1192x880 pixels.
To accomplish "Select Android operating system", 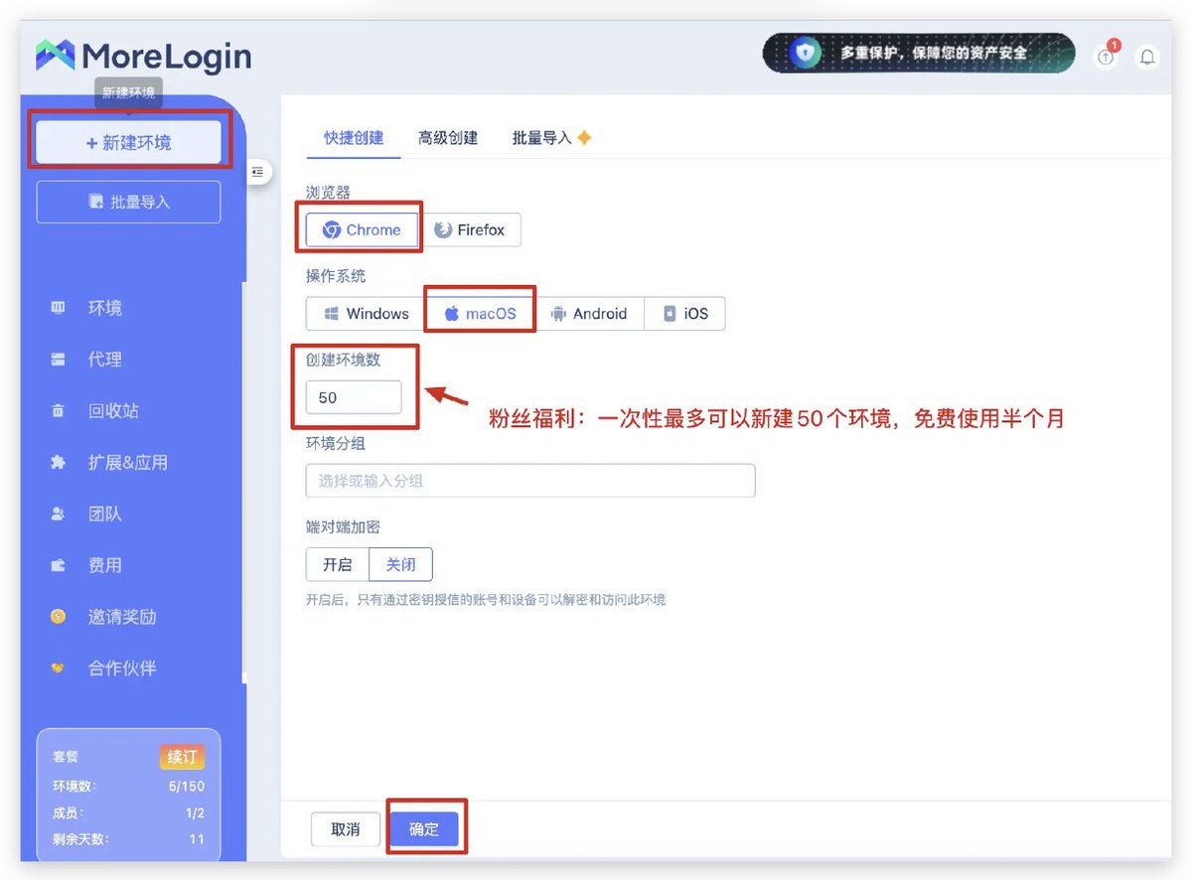I will tap(589, 314).
